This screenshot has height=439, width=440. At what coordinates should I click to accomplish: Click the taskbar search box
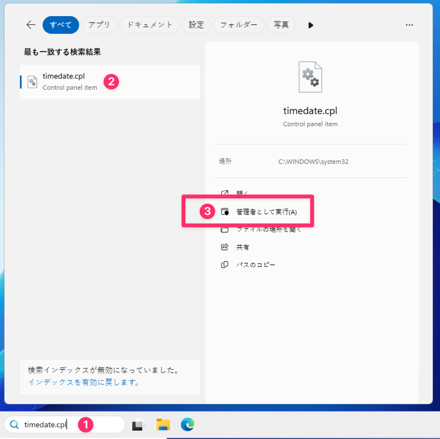65,425
